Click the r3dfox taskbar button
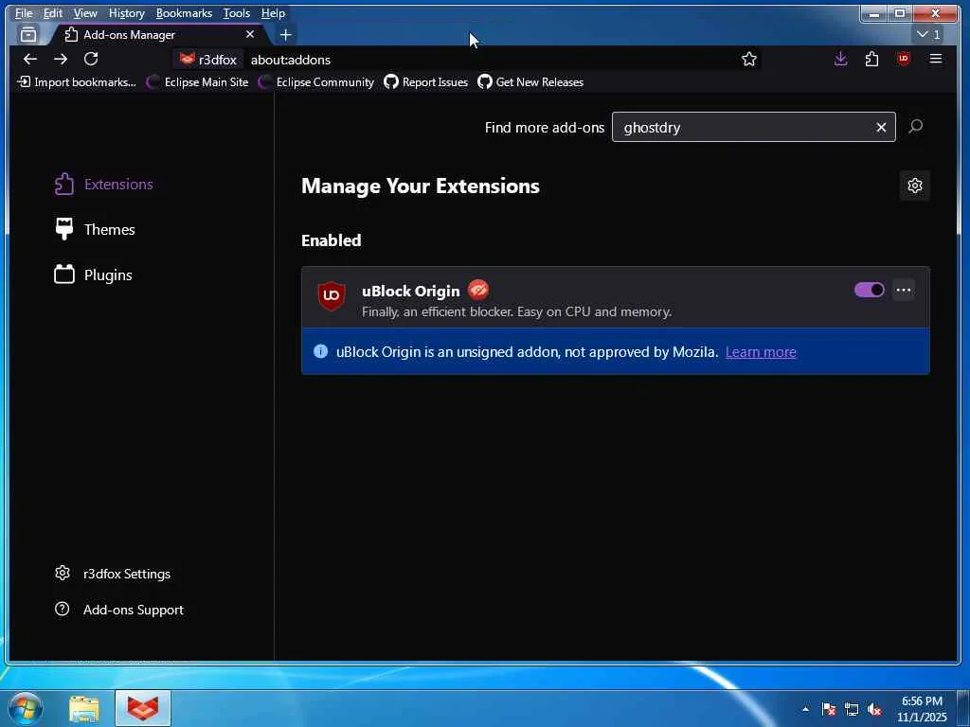Screen dimensions: 970x727 coord(143,708)
